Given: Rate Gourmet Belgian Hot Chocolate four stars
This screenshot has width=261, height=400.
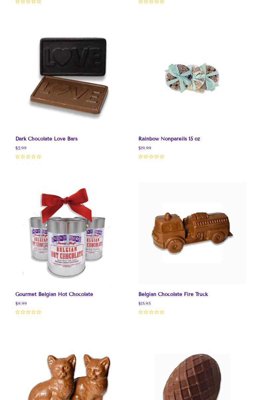Looking at the screenshot, I should [34, 312].
